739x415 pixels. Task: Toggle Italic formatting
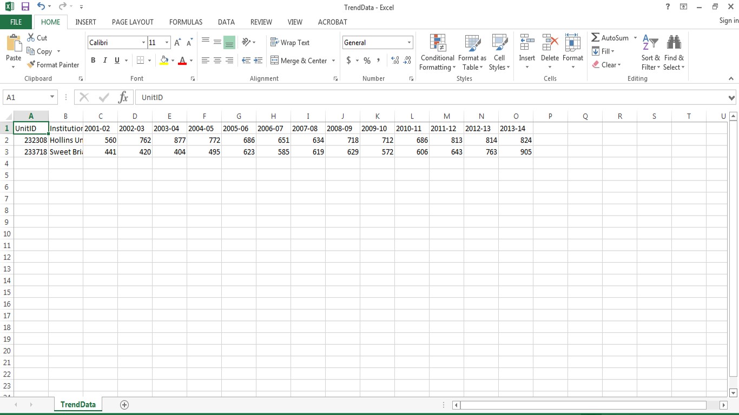tap(105, 61)
